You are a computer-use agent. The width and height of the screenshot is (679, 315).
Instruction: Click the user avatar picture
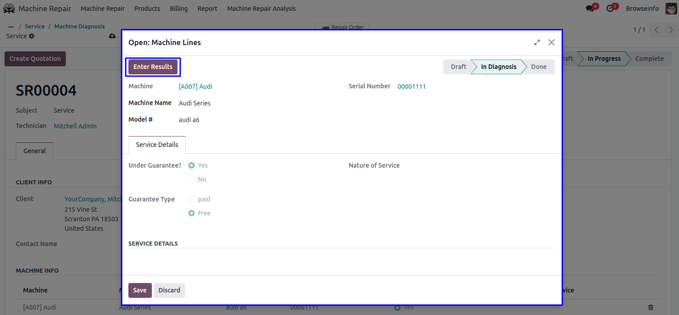click(671, 9)
